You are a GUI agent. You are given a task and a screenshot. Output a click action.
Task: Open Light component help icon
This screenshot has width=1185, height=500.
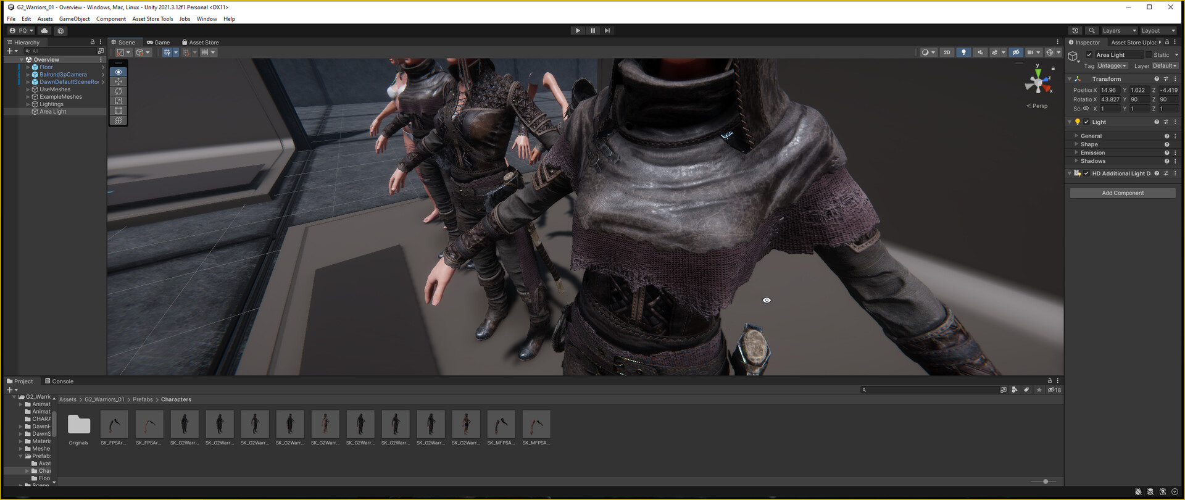coord(1157,122)
